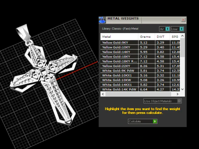The image size is (199, 149).
Task: Click the scroll right arrow of metals list
Action: click(177, 94)
